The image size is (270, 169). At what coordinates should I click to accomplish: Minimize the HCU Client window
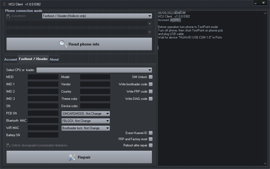pos(255,3)
